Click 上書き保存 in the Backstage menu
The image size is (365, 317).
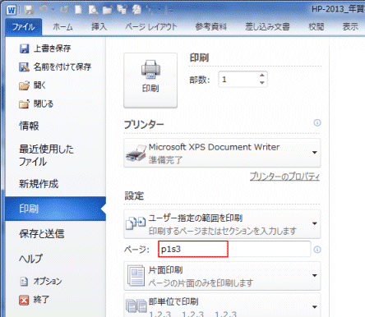pos(45,48)
